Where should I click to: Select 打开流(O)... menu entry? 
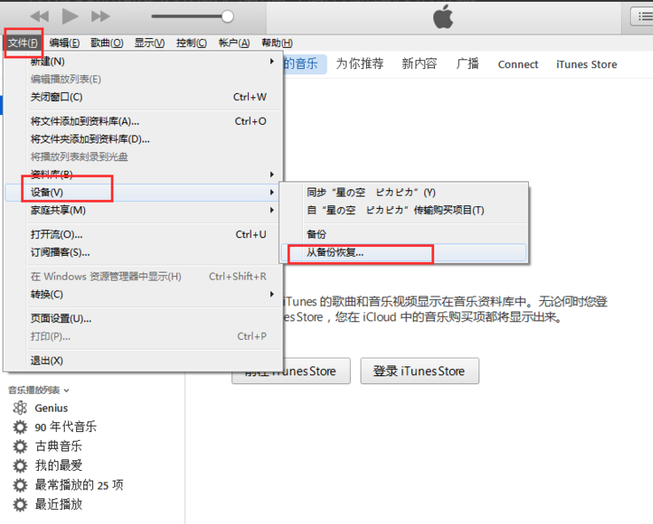(x=144, y=235)
